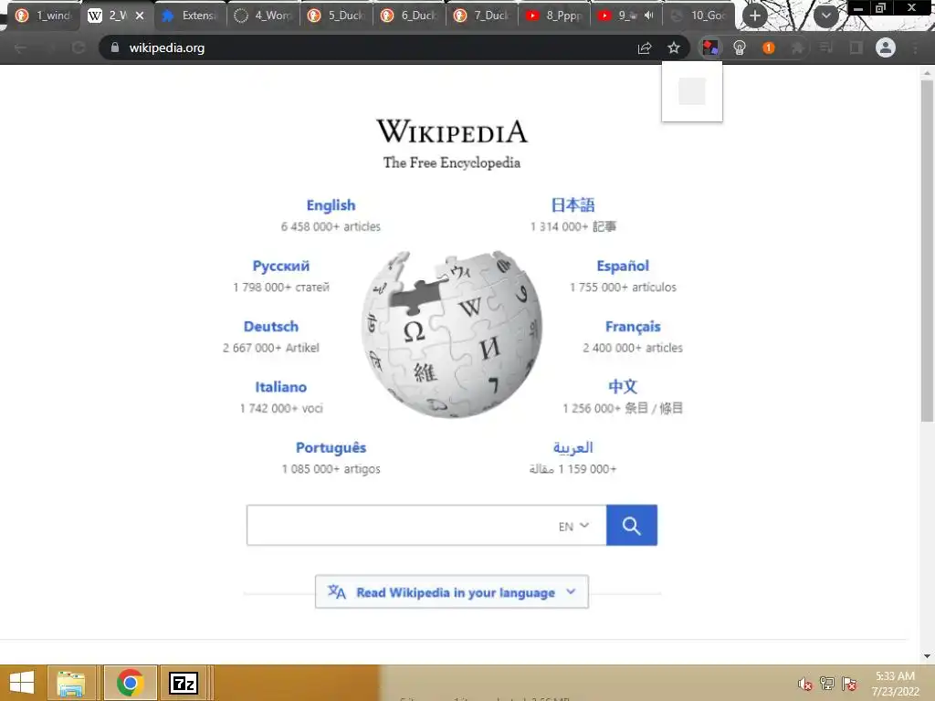Open the Español Wikipedia link
The height and width of the screenshot is (701, 935).
click(623, 266)
